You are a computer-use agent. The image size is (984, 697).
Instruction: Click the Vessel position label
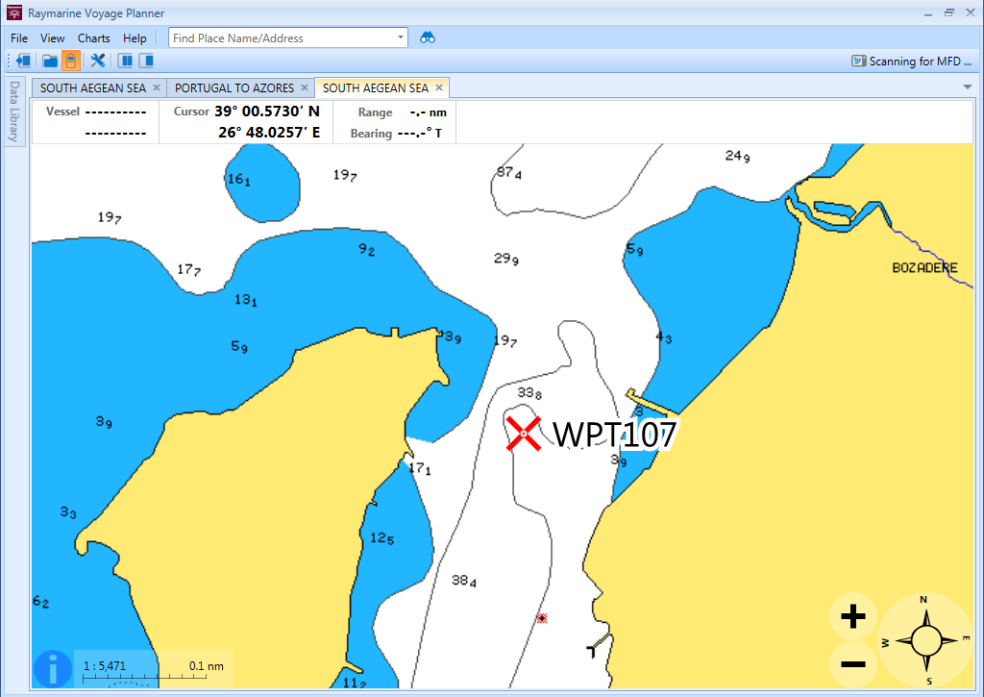(x=62, y=112)
